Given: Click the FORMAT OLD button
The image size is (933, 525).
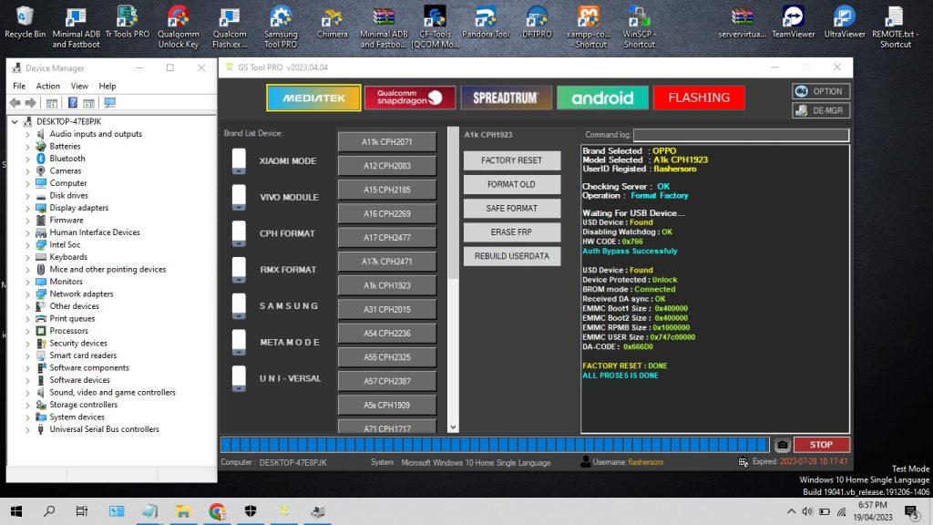Looking at the screenshot, I should click(512, 184).
